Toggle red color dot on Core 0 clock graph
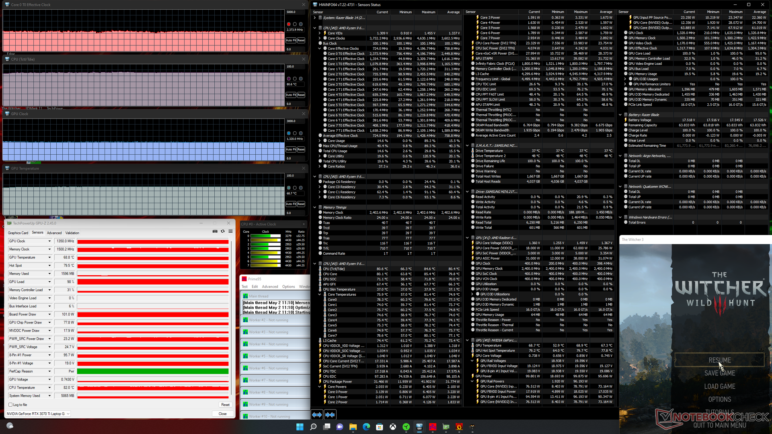Screen dimensions: 772x434 (x=289, y=24)
